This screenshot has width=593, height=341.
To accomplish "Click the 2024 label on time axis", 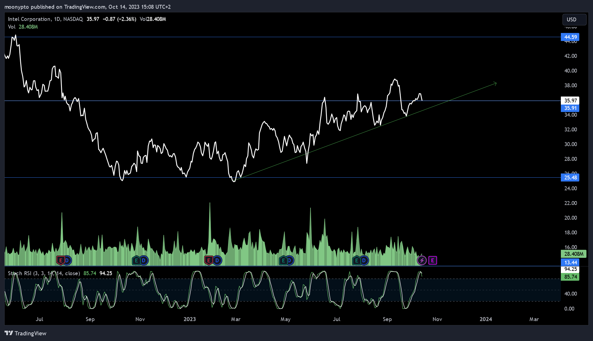I will (486, 319).
